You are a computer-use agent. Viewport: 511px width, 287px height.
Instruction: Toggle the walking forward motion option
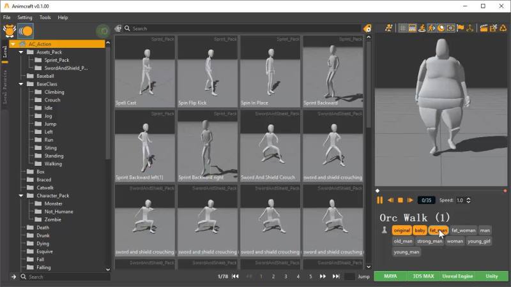click(432, 28)
